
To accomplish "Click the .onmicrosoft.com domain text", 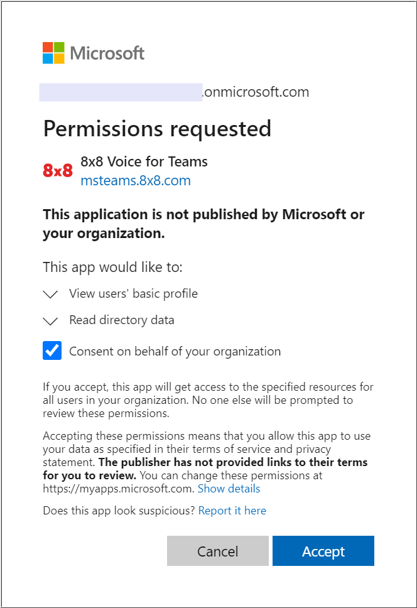I will point(256,92).
